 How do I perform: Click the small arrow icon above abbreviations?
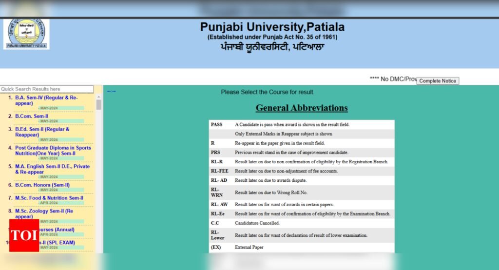(112, 91)
